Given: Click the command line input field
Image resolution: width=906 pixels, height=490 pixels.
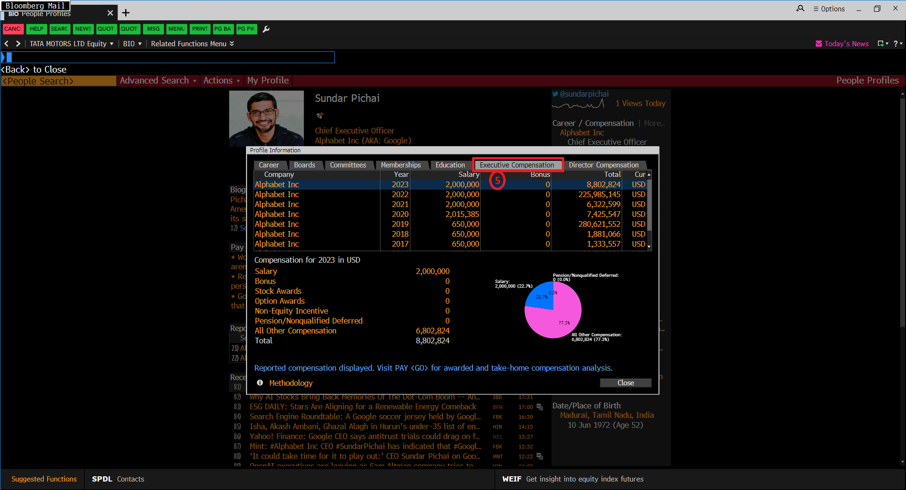Looking at the screenshot, I should coord(168,58).
